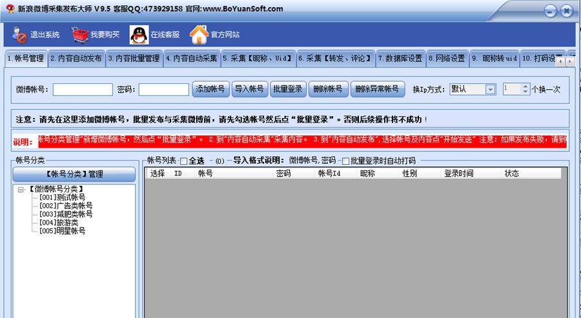581x318 pixels.
Task: Open the 换Ip方式 dropdown
Action: click(490, 89)
